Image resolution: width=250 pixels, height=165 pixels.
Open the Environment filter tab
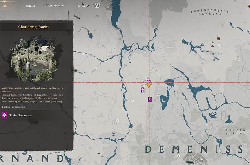click(x=56, y=6)
